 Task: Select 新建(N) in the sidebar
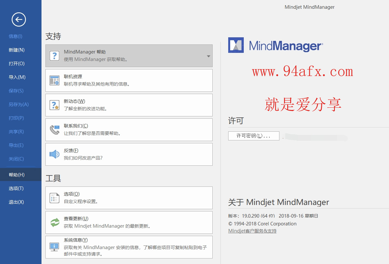(x=17, y=50)
